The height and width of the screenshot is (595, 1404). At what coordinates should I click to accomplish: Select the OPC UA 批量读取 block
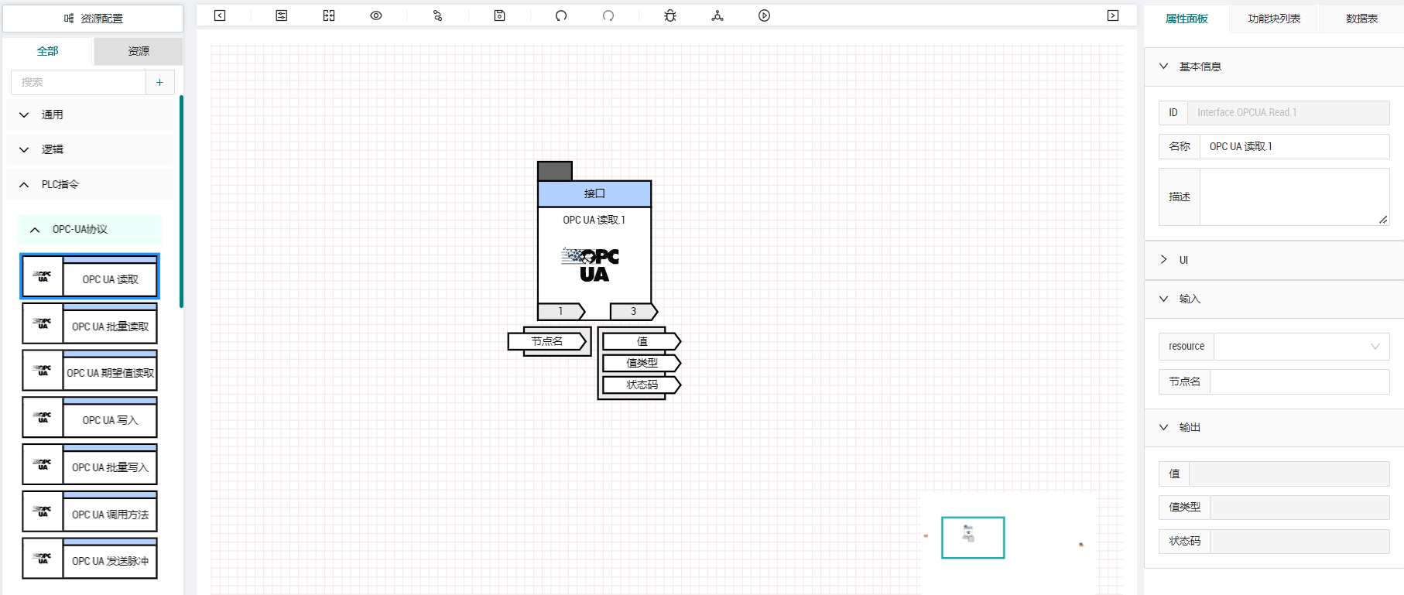[x=90, y=323]
